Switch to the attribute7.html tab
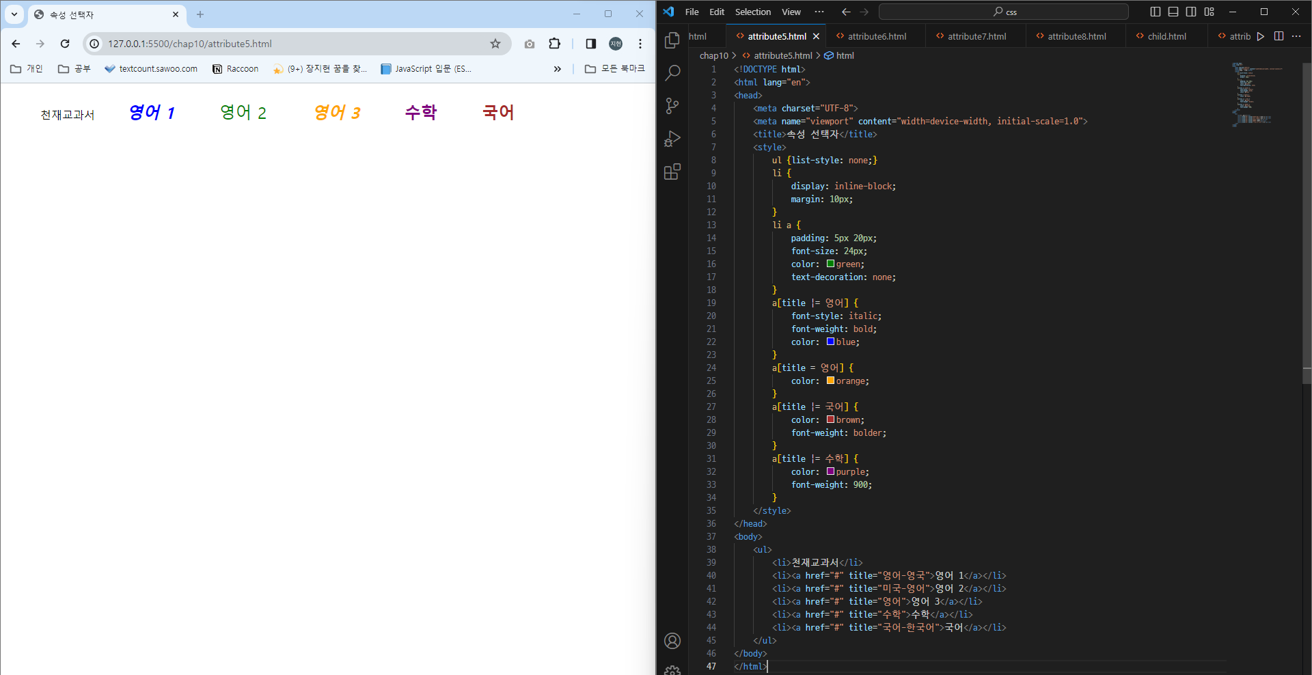 pos(976,36)
